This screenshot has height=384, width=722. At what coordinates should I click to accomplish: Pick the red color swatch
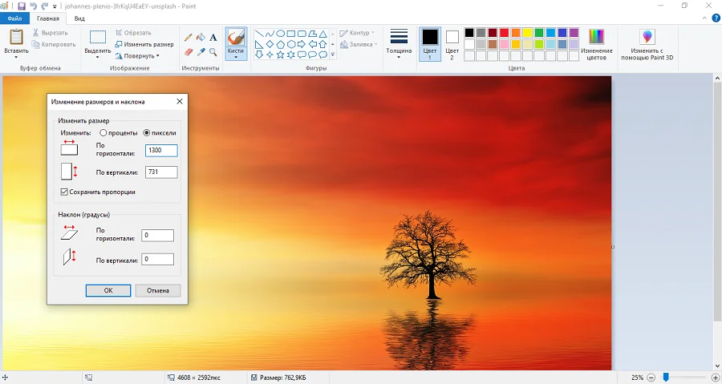pos(504,33)
